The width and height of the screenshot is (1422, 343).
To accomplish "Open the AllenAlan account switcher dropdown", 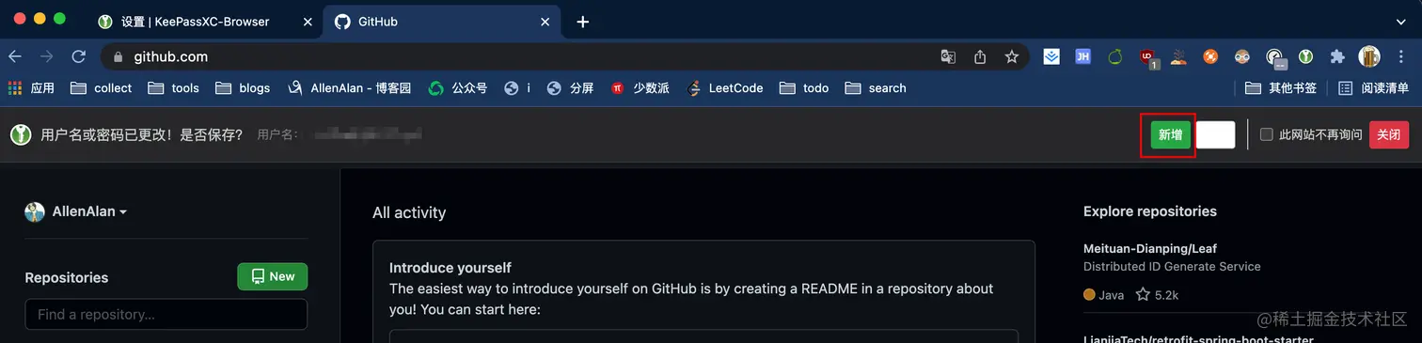I will coord(76,211).
